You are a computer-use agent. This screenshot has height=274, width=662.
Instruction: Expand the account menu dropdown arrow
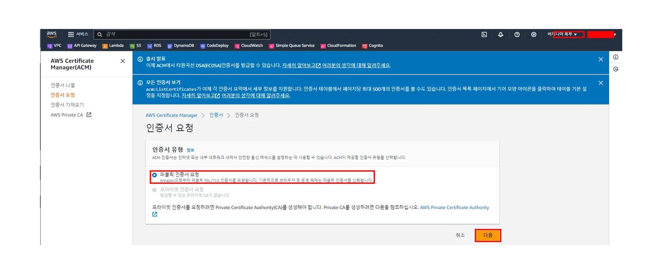615,35
